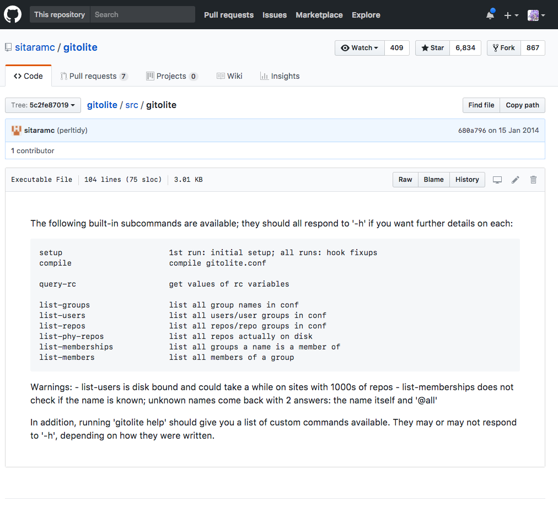Go to Issues in top navigation
This screenshot has height=512, width=558.
[275, 15]
